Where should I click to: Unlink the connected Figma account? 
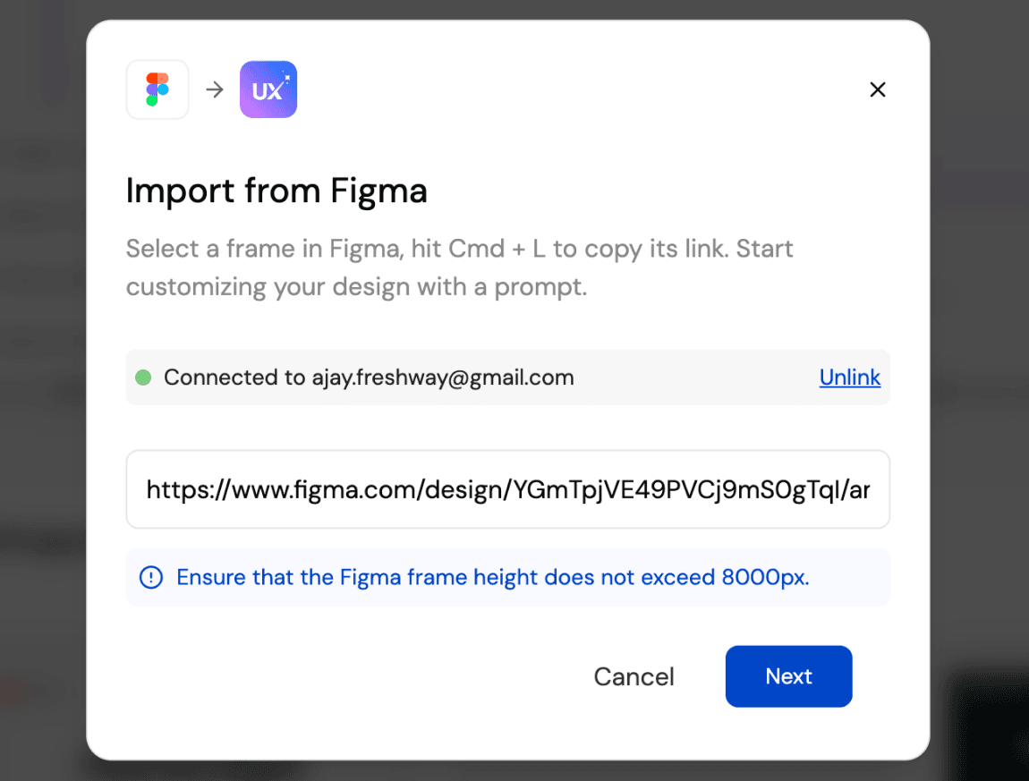click(849, 378)
